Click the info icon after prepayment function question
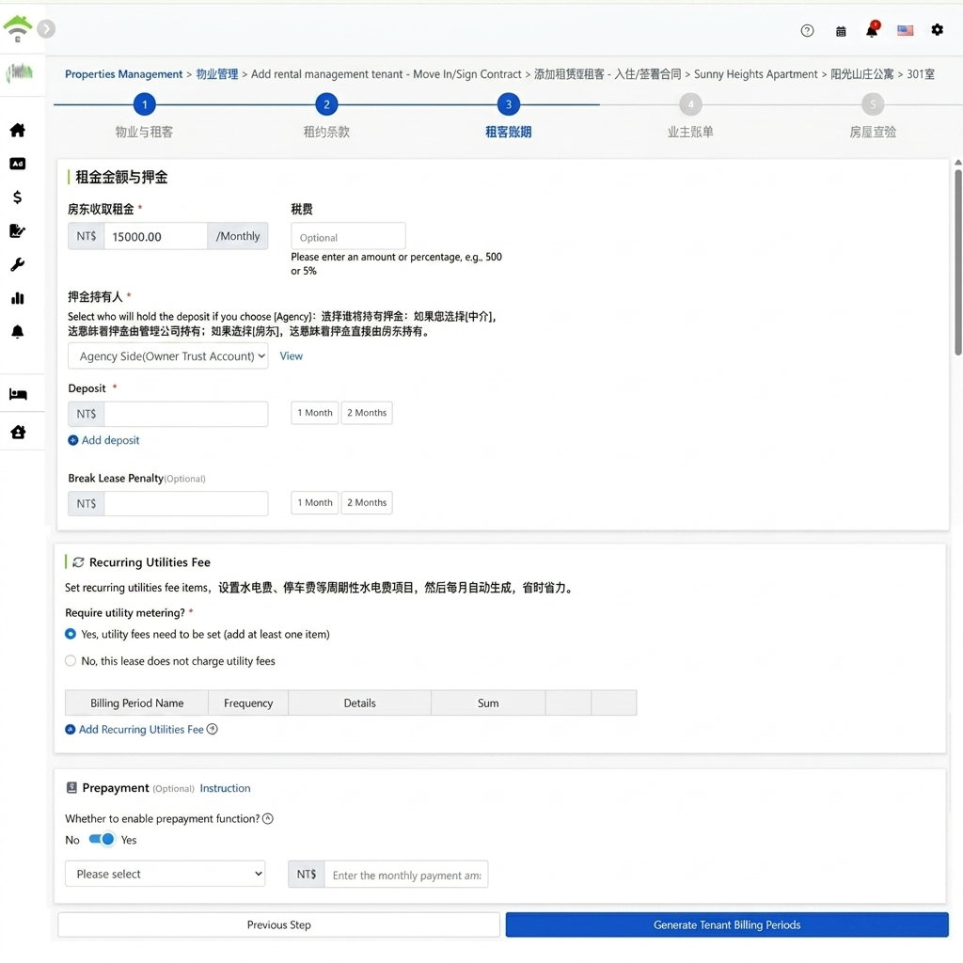The image size is (963, 963). click(x=268, y=818)
